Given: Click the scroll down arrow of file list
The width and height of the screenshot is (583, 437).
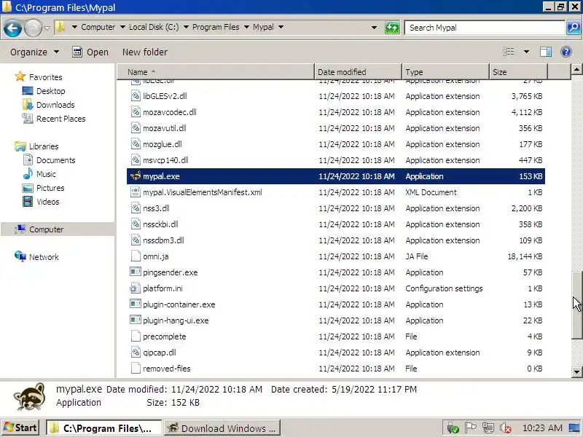Looking at the screenshot, I should point(576,371).
